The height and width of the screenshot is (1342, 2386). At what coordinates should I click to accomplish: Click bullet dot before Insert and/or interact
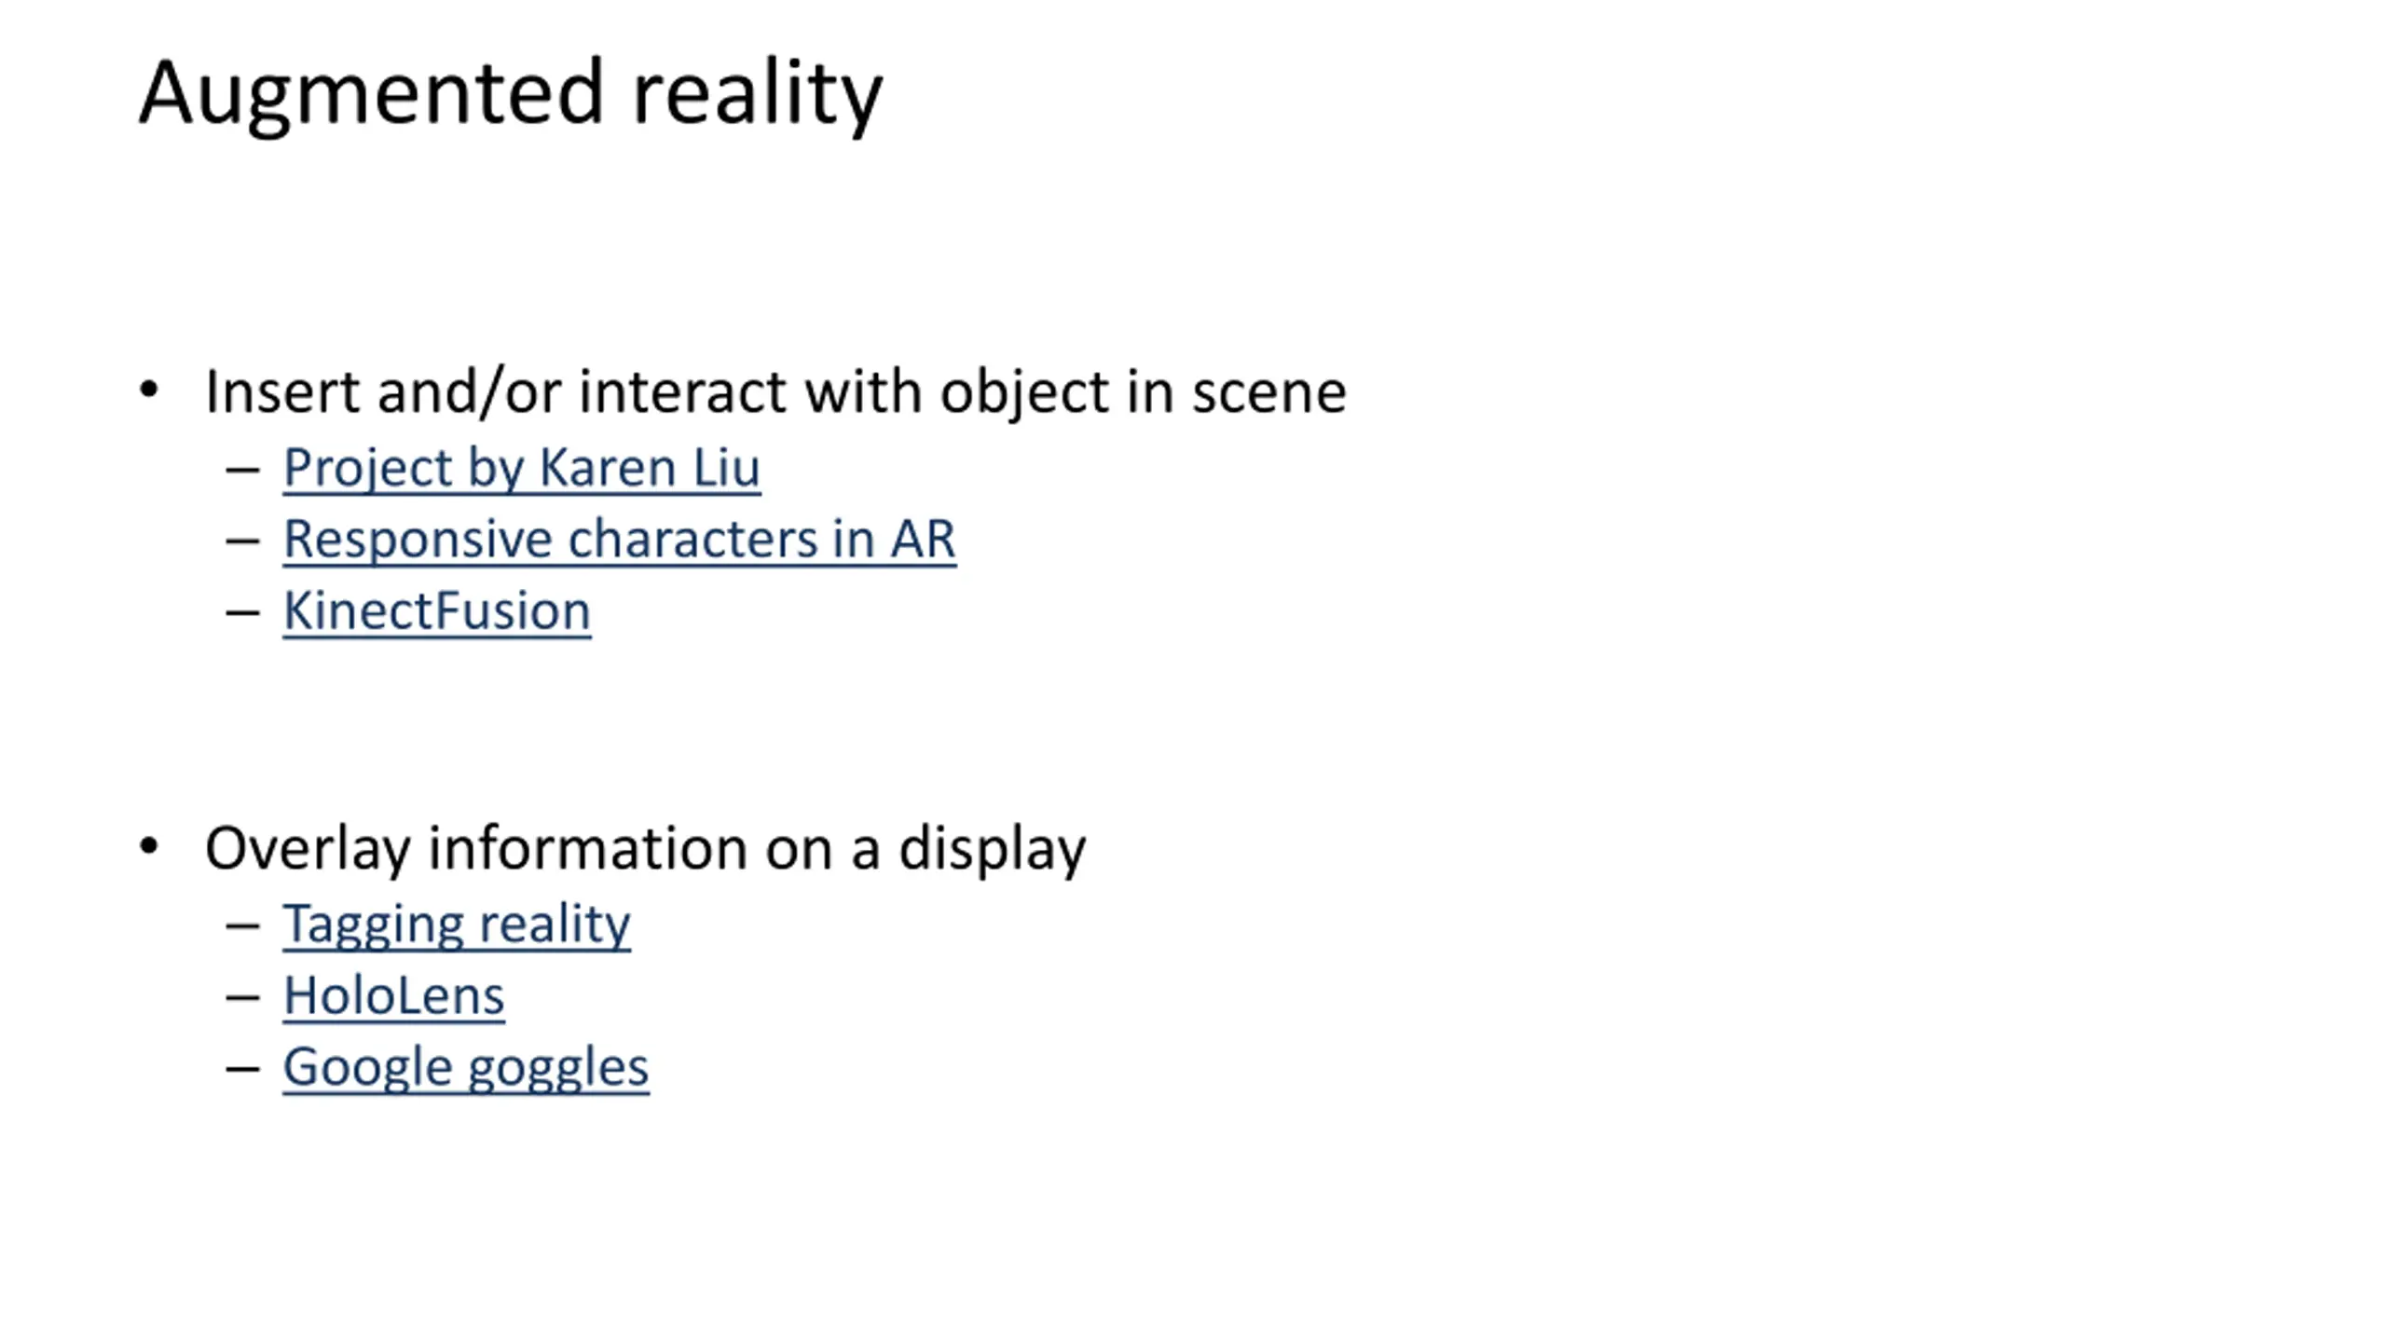[149, 390]
